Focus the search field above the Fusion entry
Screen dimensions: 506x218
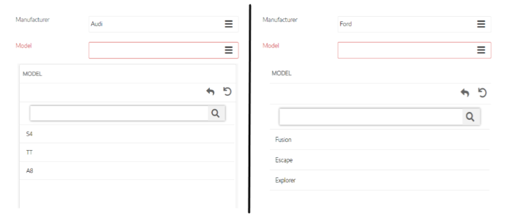(x=371, y=117)
